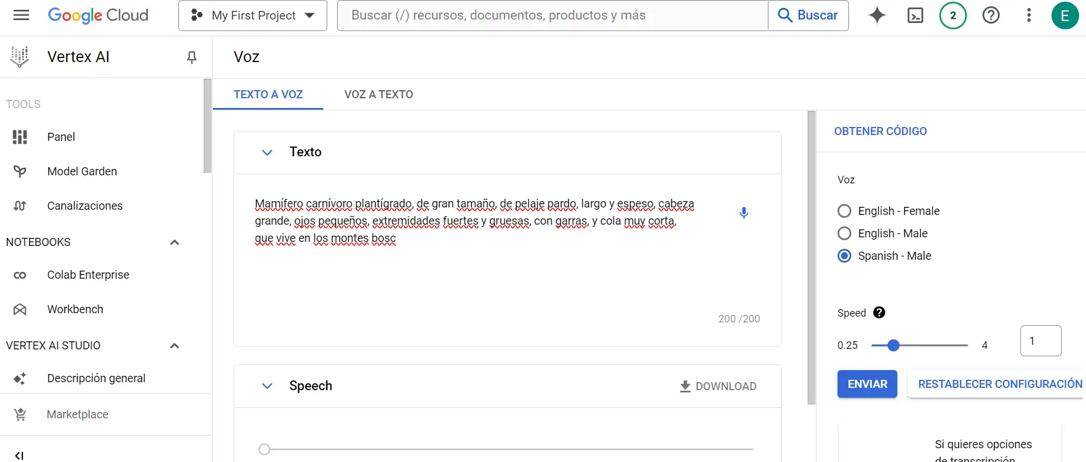Viewport: 1086px width, 462px height.
Task: Click the search resources input field
Action: coord(552,16)
